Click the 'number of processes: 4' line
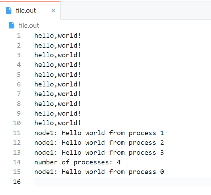This screenshot has width=211, height=195. pyautogui.click(x=77, y=162)
